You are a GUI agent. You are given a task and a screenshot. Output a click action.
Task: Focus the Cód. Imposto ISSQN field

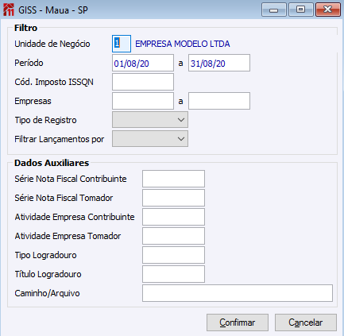(x=143, y=82)
